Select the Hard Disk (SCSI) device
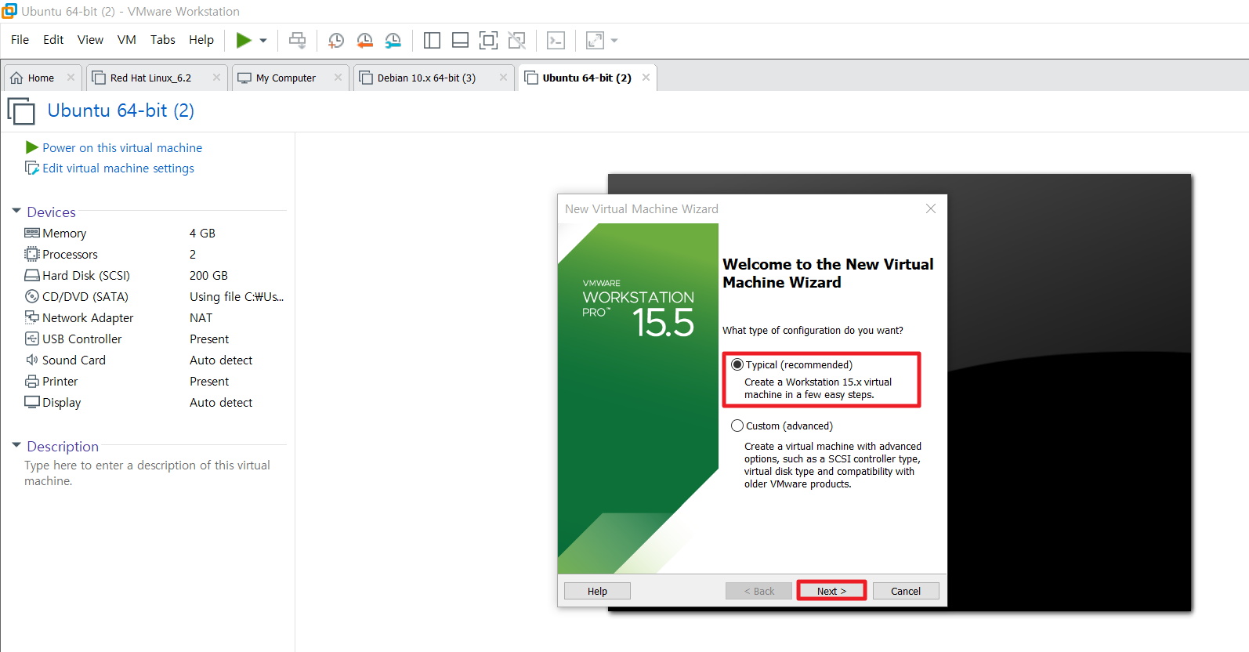The height and width of the screenshot is (652, 1249). (154, 276)
